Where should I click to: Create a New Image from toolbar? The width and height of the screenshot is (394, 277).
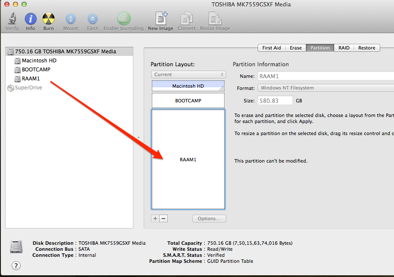(x=161, y=18)
